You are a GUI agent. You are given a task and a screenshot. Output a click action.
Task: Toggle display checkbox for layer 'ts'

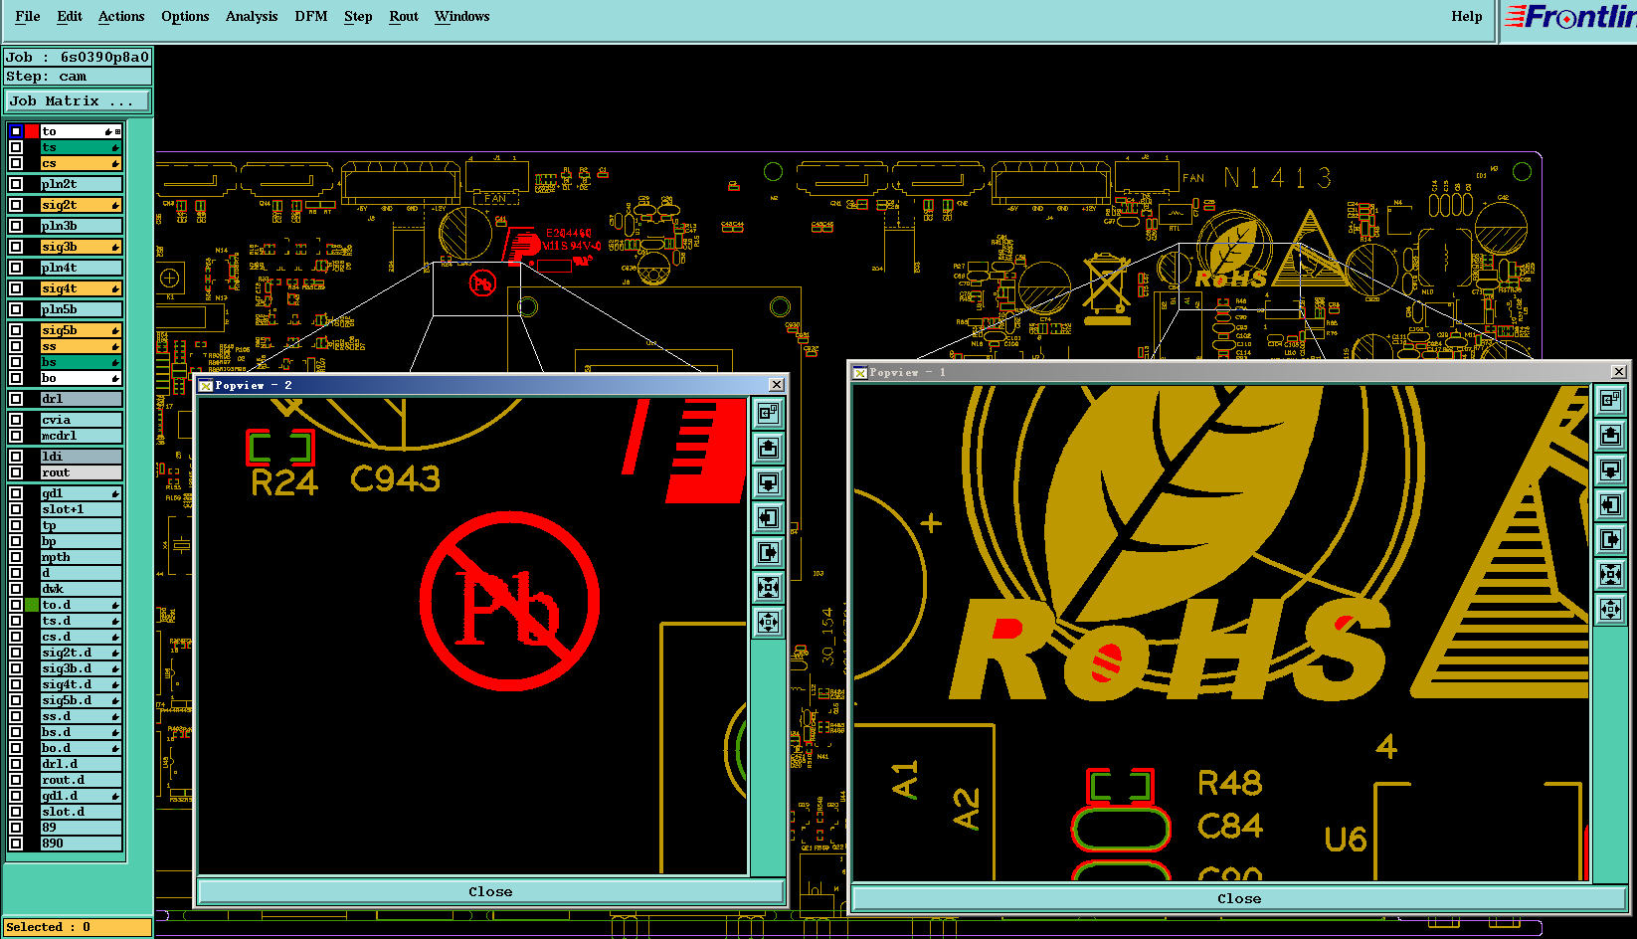pyautogui.click(x=16, y=147)
